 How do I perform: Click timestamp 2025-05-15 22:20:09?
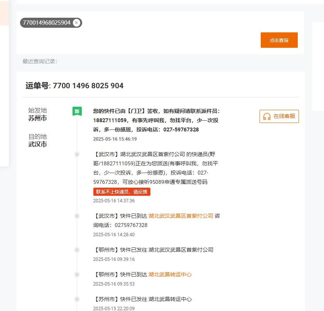[114, 309]
